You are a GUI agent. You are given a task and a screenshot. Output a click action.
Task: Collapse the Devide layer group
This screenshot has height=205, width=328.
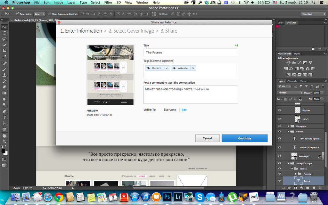point(289,131)
